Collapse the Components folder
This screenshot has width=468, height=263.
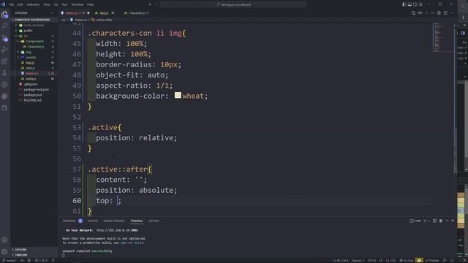pos(34,41)
